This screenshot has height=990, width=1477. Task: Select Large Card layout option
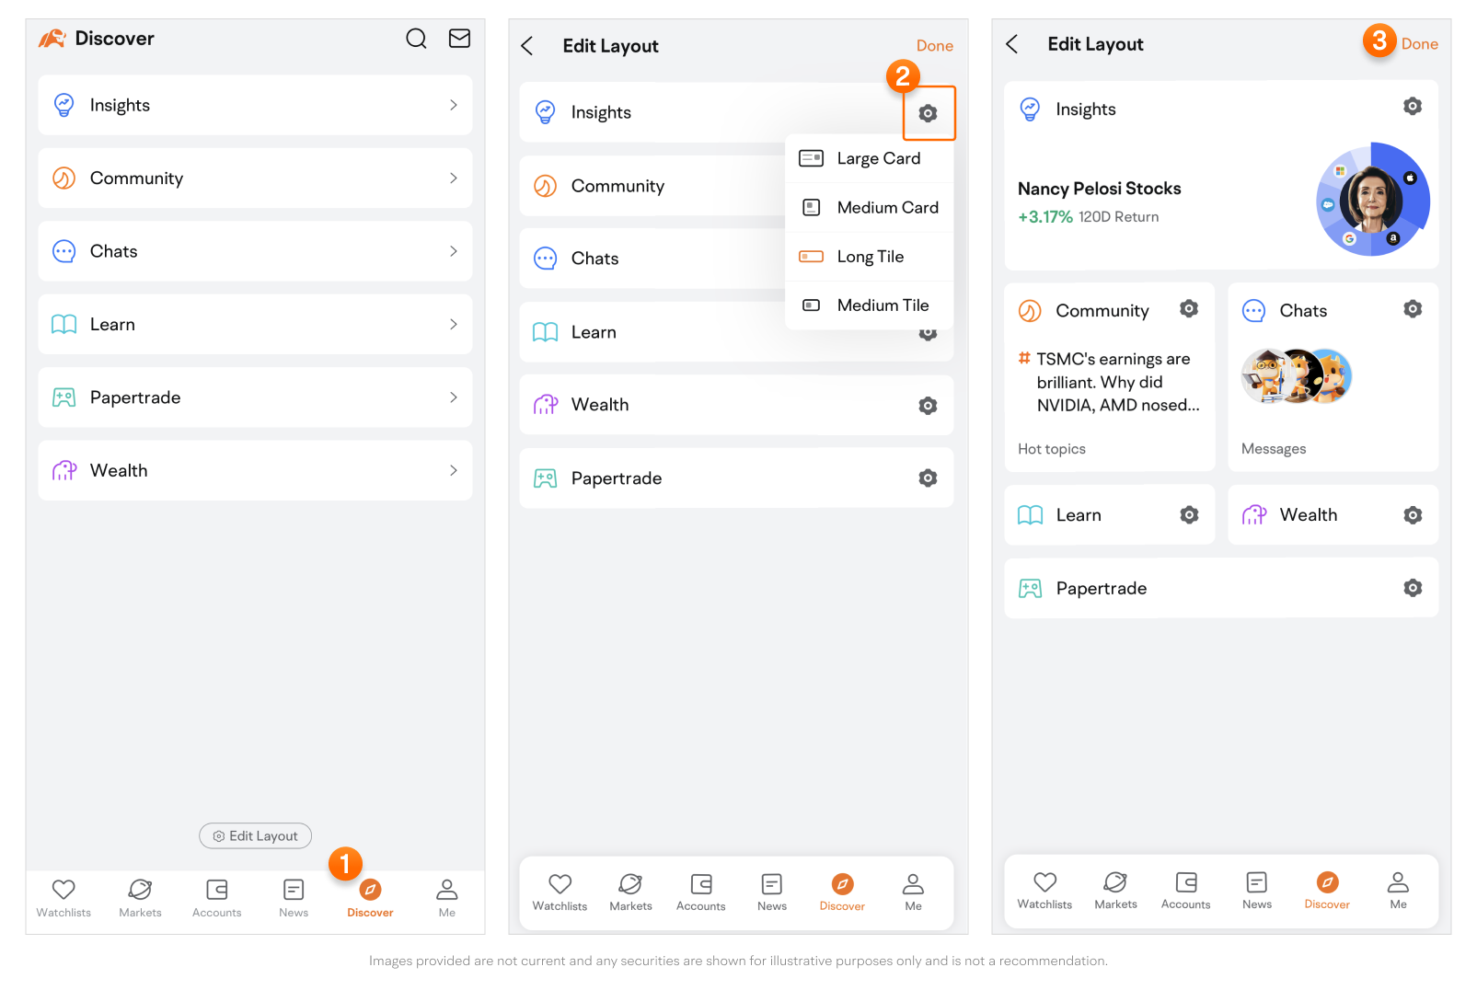pyautogui.click(x=869, y=158)
